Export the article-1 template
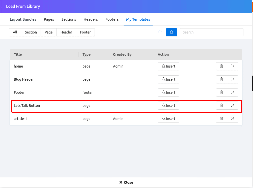 tap(233, 119)
